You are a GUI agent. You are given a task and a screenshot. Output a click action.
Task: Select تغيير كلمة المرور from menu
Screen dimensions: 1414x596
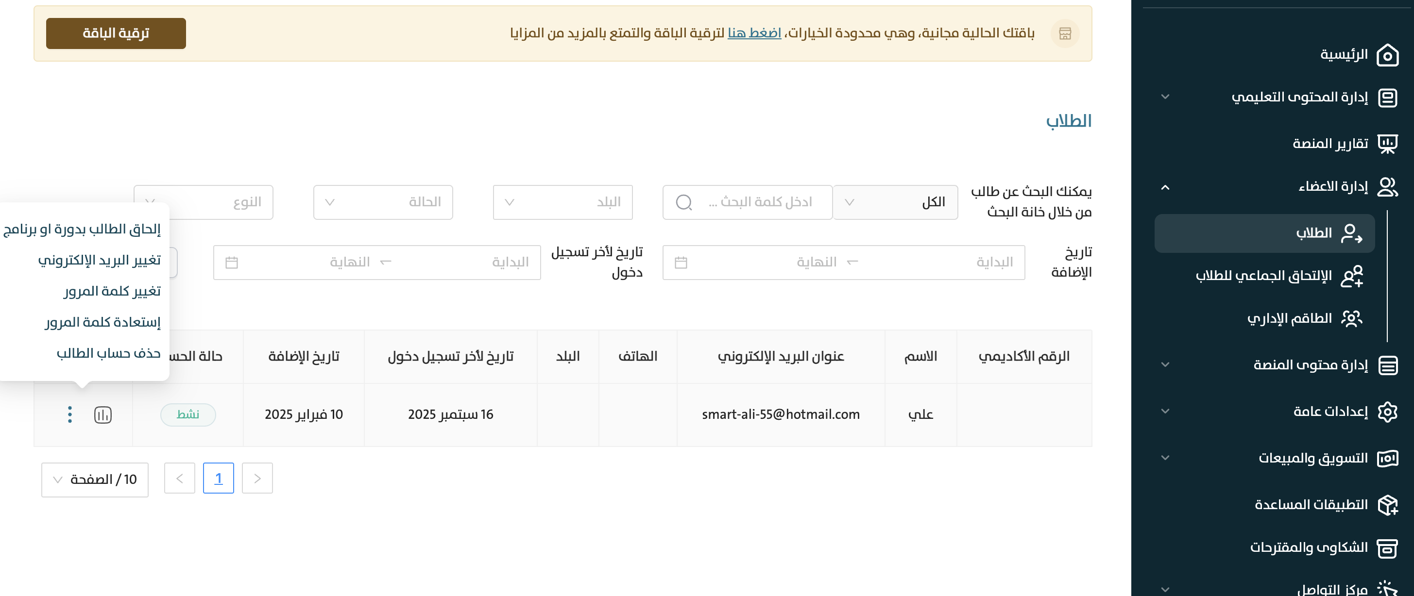tap(112, 291)
